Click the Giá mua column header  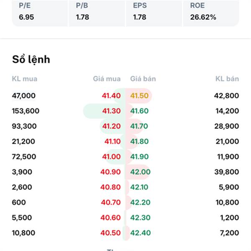[x=107, y=79]
